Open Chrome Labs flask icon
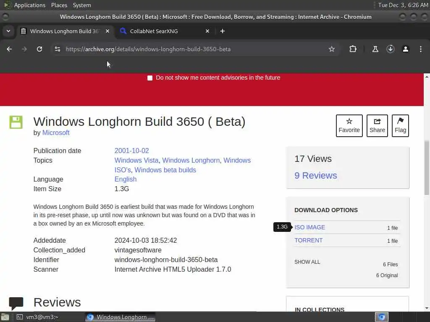The image size is (430, 322). click(375, 49)
